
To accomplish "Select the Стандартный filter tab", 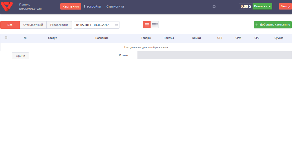I will (33, 25).
